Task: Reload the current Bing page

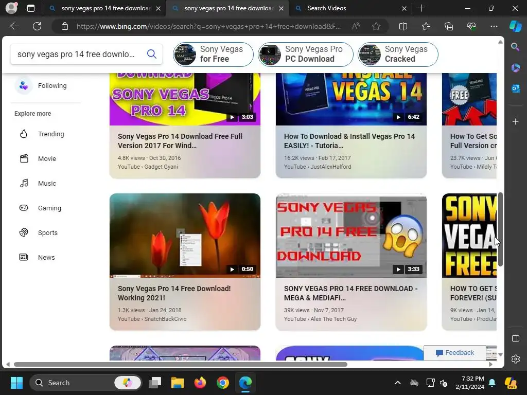Action: 37,26
